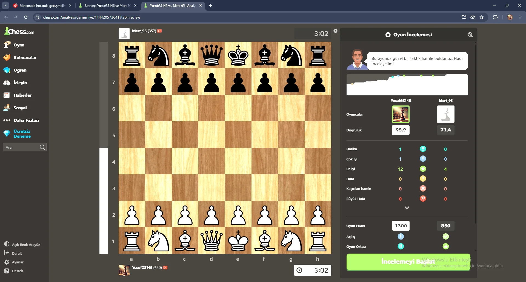
Task: Click Açılış opening icon for YusufGS146
Action: [x=401, y=237]
